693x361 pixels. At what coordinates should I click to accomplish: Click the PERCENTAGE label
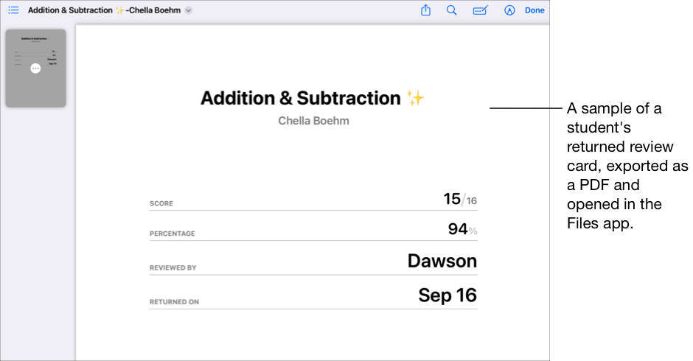tap(173, 234)
